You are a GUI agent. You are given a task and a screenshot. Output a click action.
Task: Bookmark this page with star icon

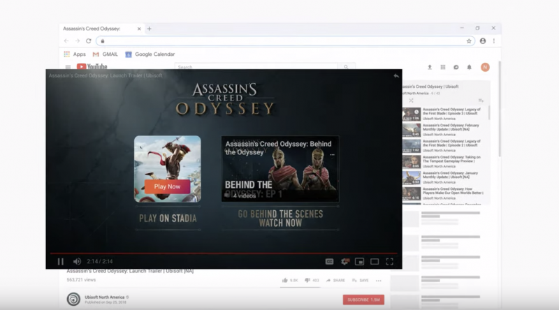469,41
